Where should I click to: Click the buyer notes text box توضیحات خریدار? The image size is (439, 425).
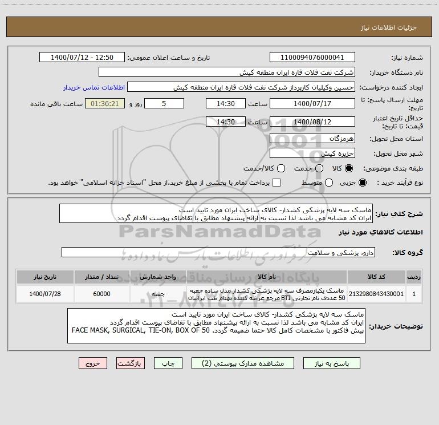coord(216,326)
